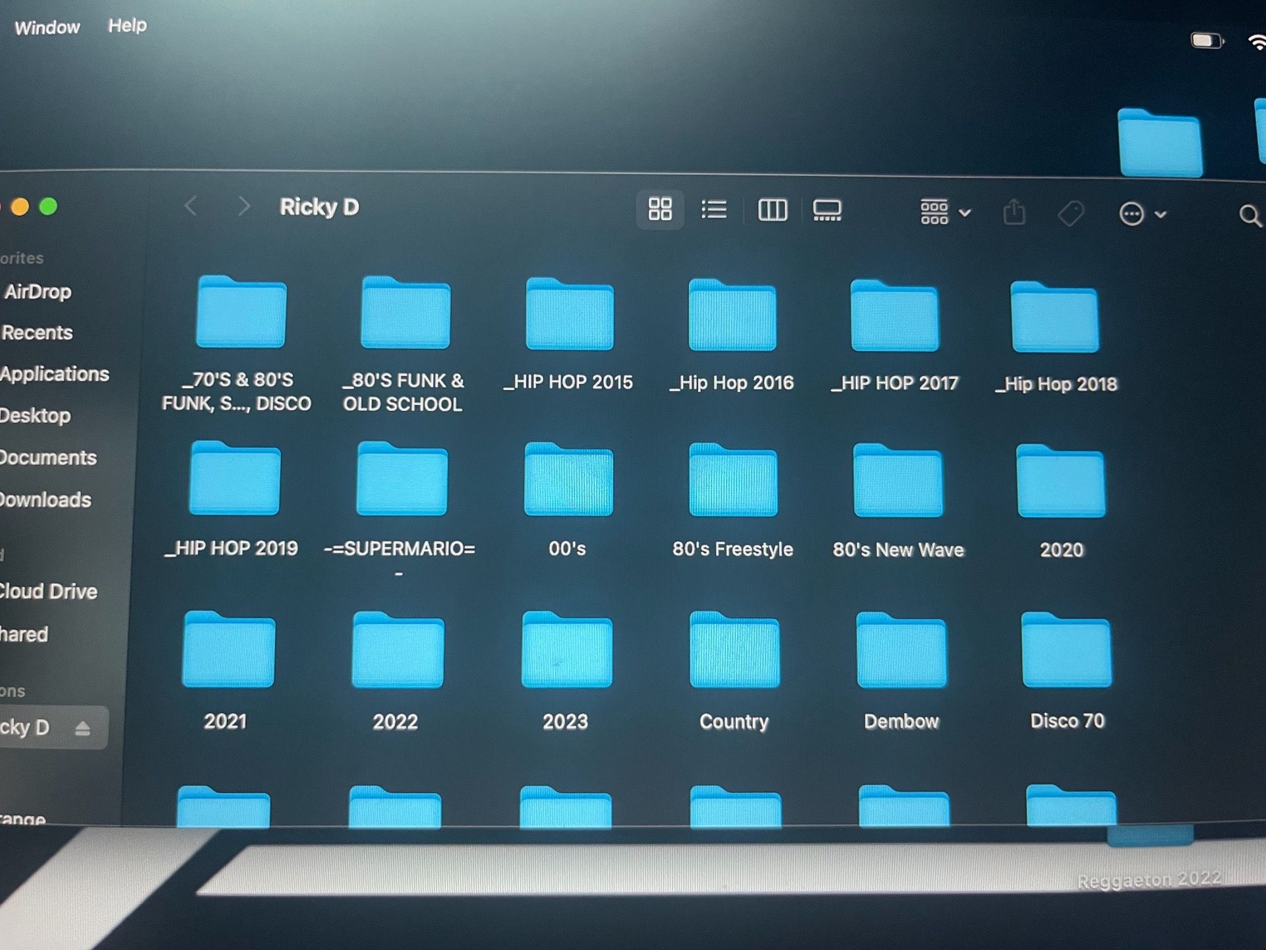This screenshot has height=950, width=1266.
Task: Click the yellow minimize window button
Action: tap(20, 207)
